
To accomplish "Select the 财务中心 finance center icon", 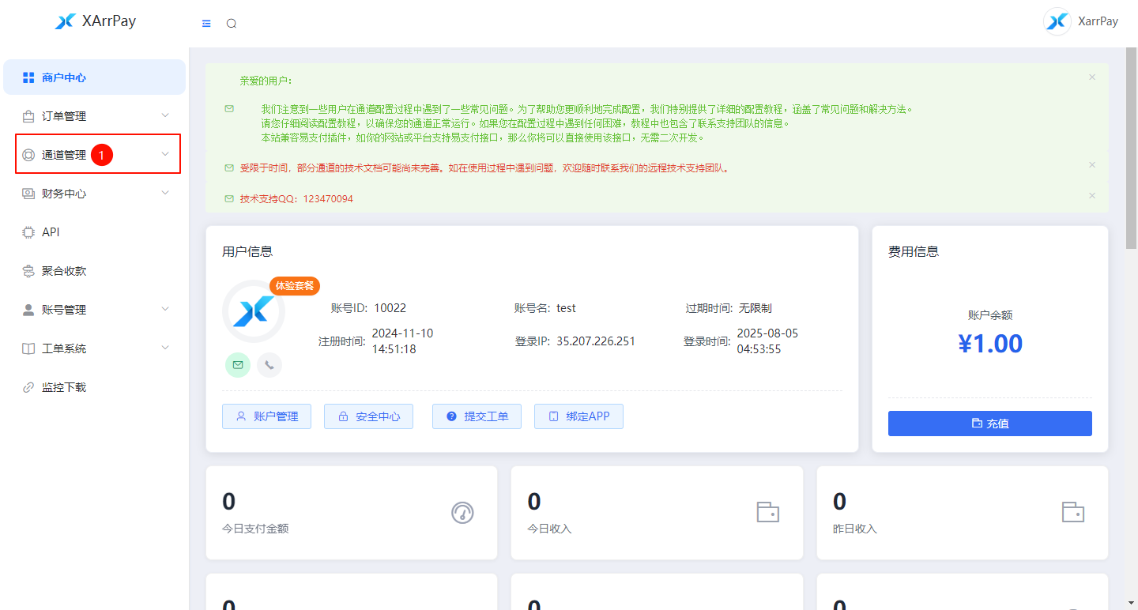I will pos(27,192).
